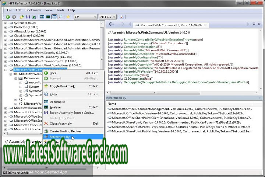Image resolution: width=265 pixels, height=177 pixels.
Task: Click the forward arrow in decompiler pane
Action: (x=121, y=24)
